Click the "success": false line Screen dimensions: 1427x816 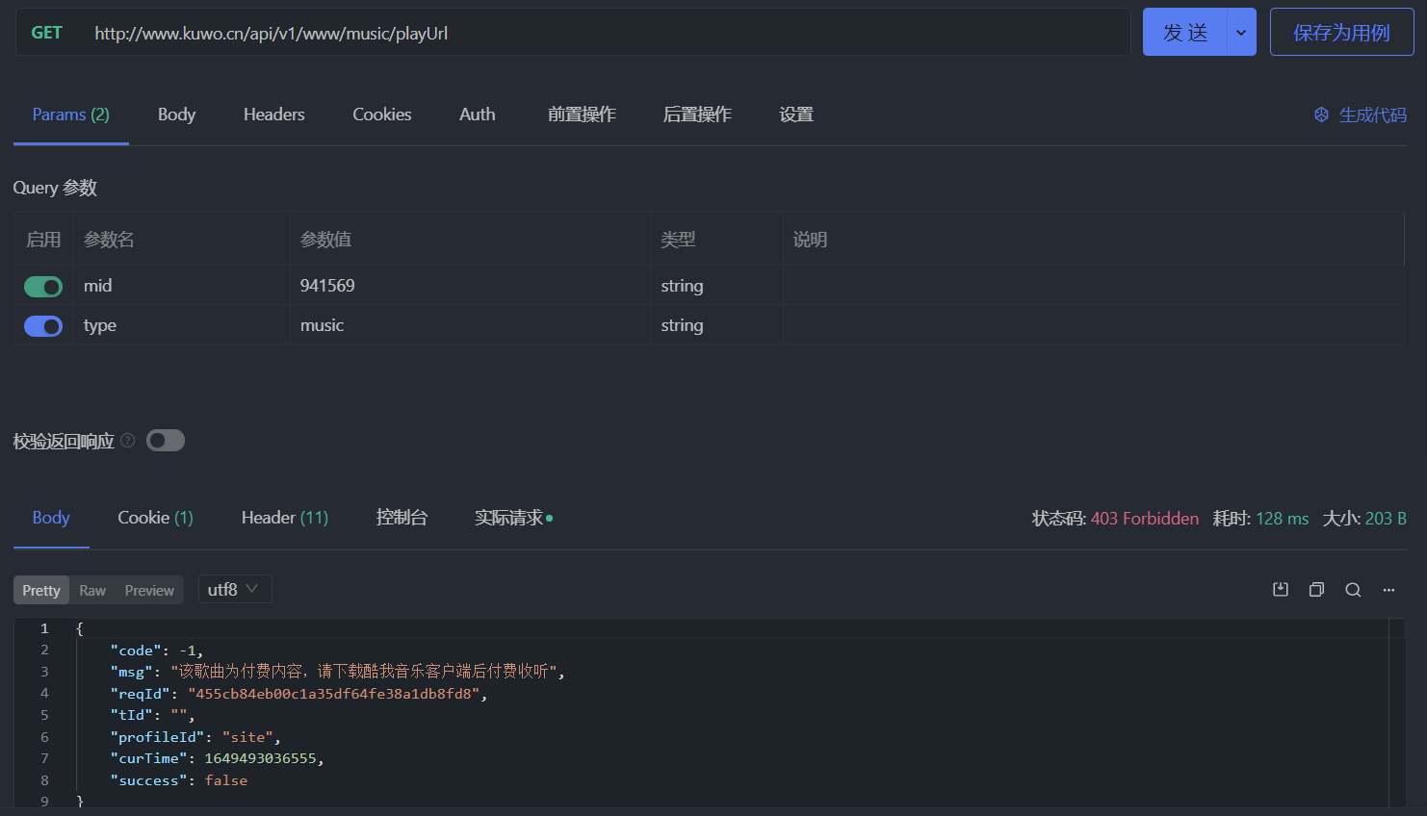pyautogui.click(x=179, y=780)
